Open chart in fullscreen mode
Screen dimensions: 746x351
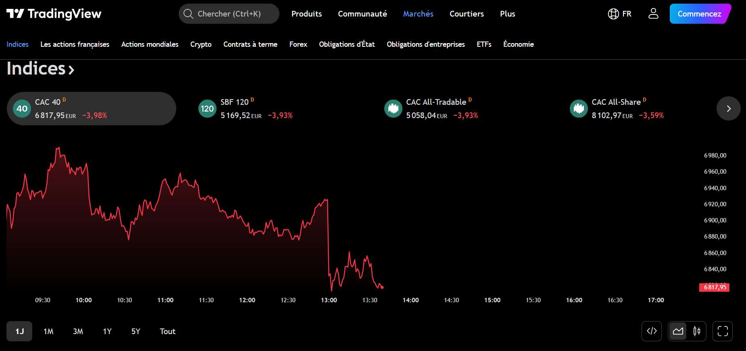click(723, 331)
